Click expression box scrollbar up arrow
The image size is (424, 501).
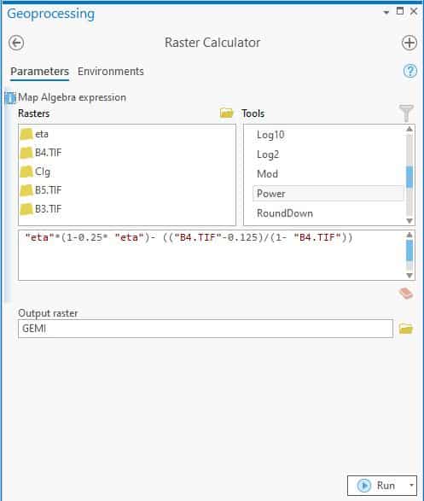click(x=409, y=235)
